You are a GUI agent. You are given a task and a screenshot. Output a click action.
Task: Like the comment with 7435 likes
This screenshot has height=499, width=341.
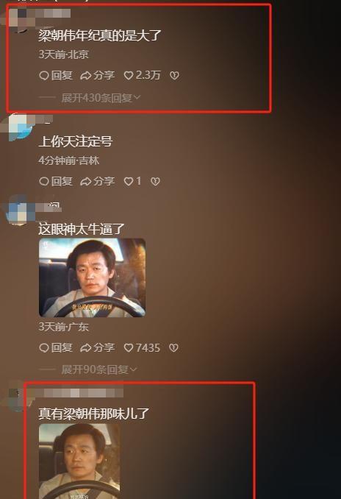pyautogui.click(x=142, y=348)
